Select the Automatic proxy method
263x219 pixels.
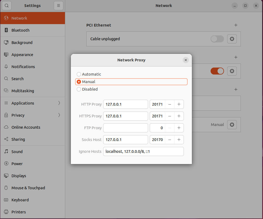coord(79,74)
